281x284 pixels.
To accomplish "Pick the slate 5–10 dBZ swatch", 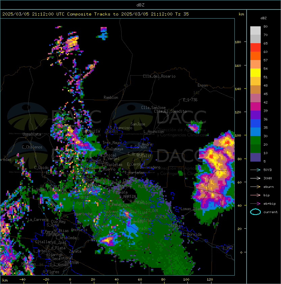I will (255, 157).
